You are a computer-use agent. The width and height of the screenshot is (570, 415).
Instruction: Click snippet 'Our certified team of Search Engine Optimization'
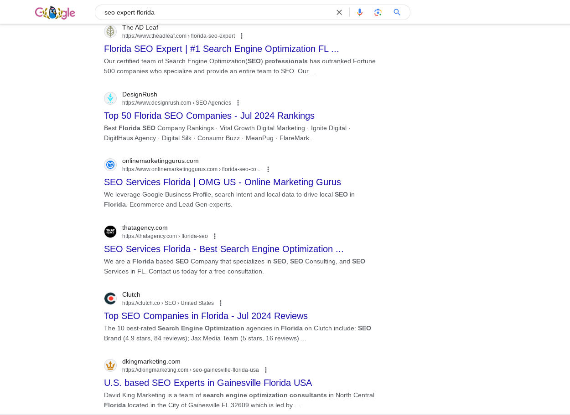(x=240, y=66)
